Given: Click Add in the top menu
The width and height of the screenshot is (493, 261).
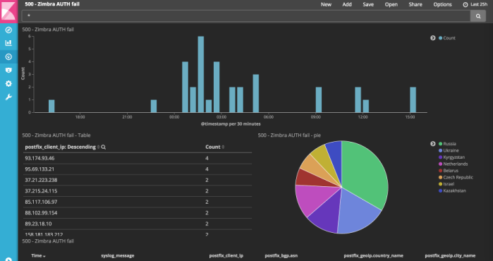Looking at the screenshot, I should [347, 5].
